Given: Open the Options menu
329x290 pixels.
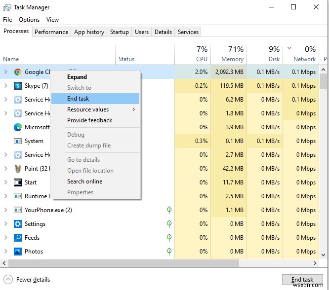Looking at the screenshot, I should [x=29, y=20].
